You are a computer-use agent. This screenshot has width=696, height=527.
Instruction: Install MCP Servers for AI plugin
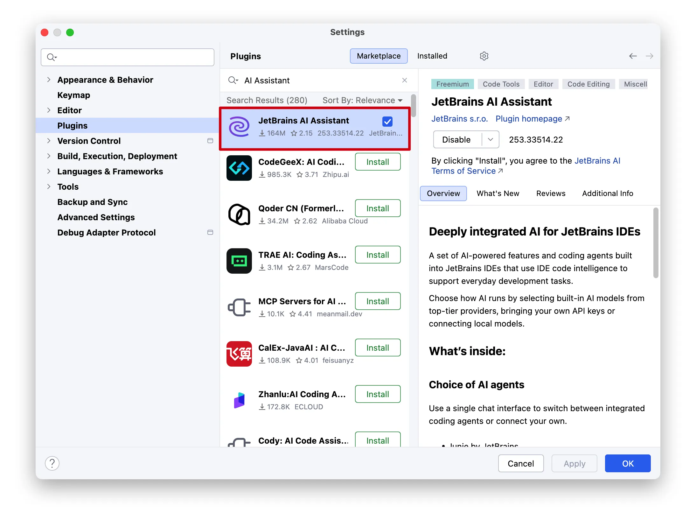click(x=378, y=301)
